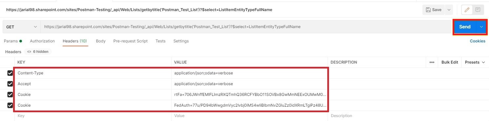The width and height of the screenshot is (489, 121).
Task: Uncheck the Content-Type header checkbox
Action: (10, 73)
